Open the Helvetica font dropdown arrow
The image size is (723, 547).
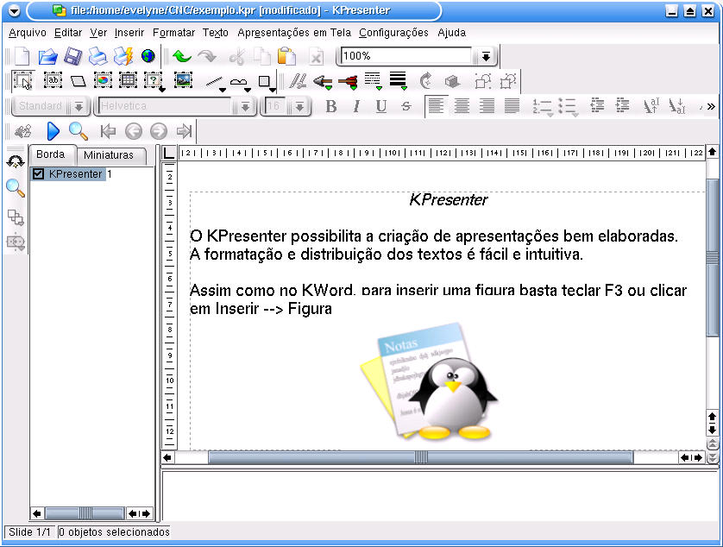pyautogui.click(x=245, y=107)
